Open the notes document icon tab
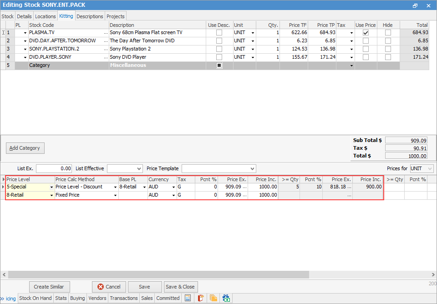Image resolution: width=437 pixels, height=304 pixels. 187,299
